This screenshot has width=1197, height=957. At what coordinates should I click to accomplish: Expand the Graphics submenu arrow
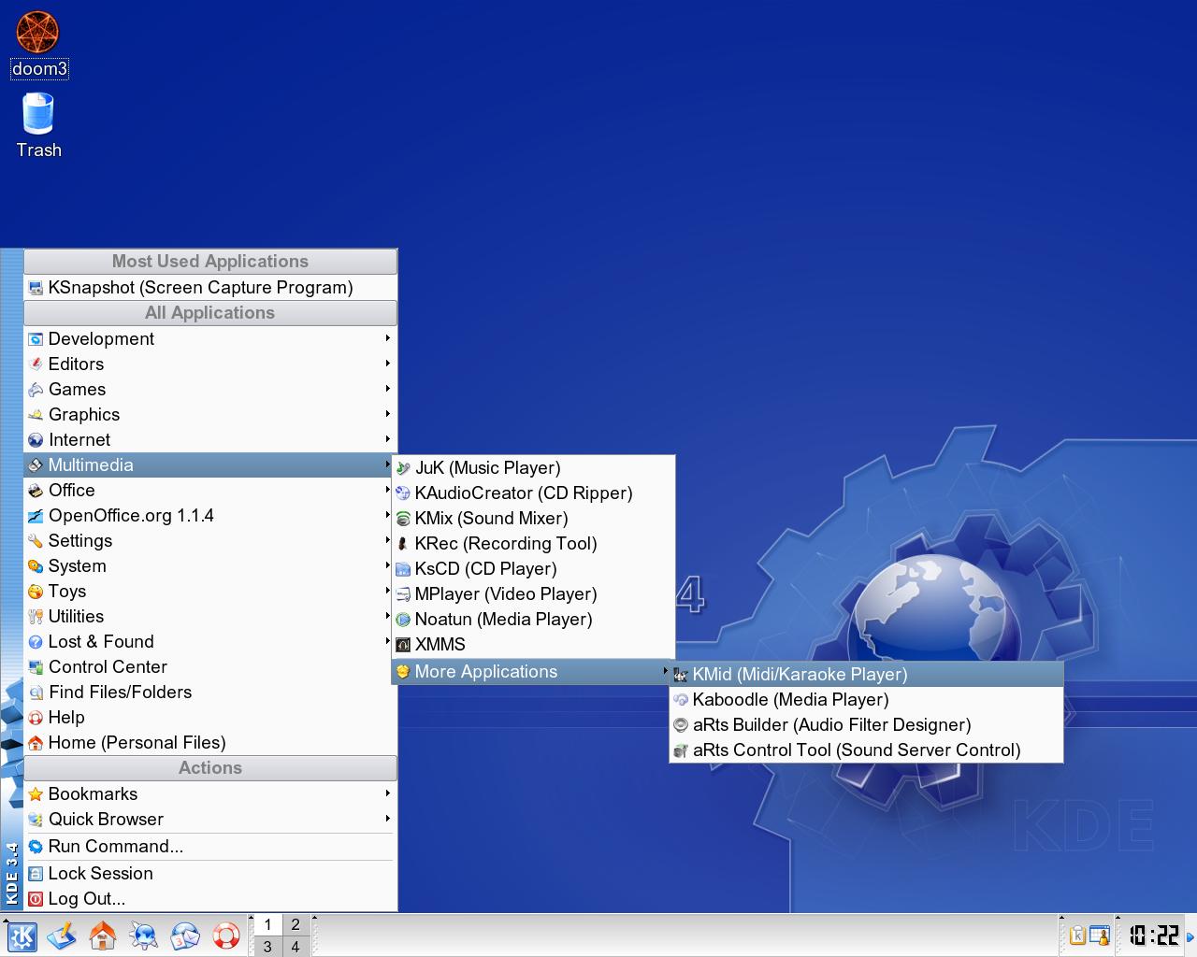387,414
